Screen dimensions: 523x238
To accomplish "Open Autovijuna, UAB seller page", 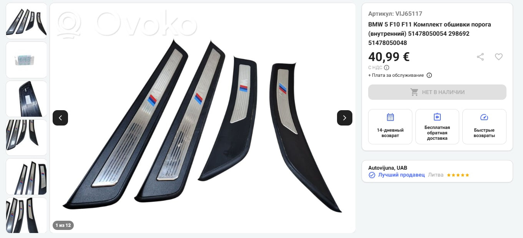I will [x=388, y=168].
